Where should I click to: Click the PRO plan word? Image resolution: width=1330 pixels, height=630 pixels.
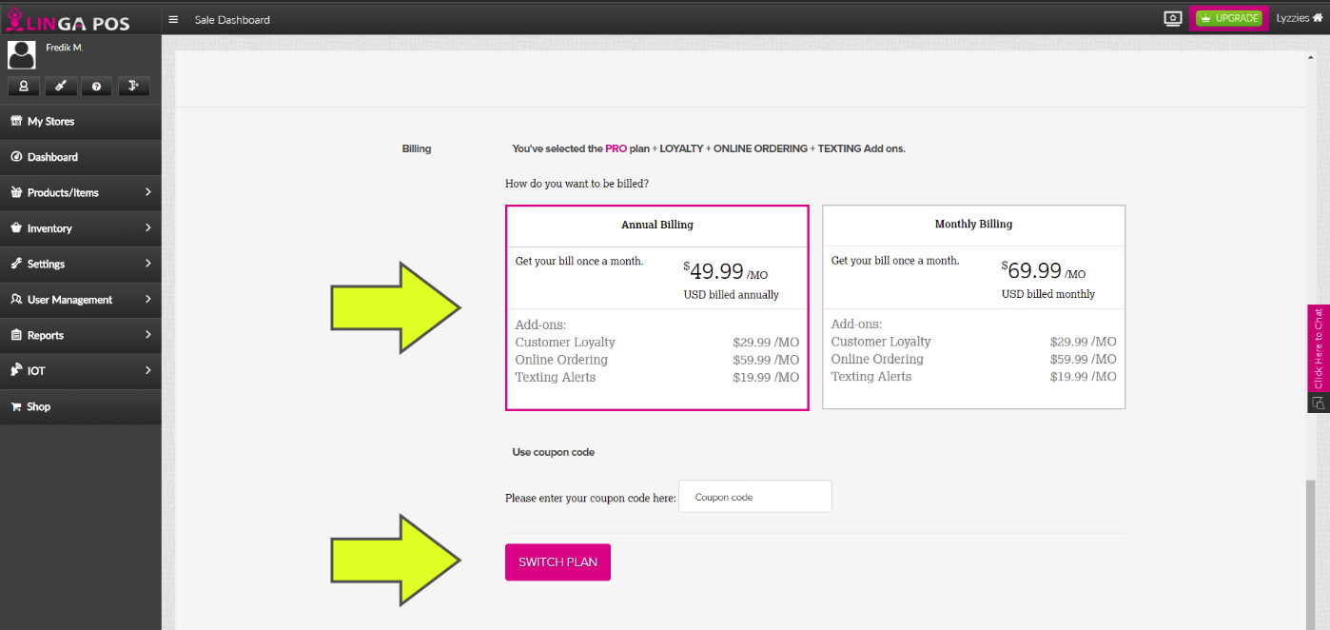click(x=616, y=148)
